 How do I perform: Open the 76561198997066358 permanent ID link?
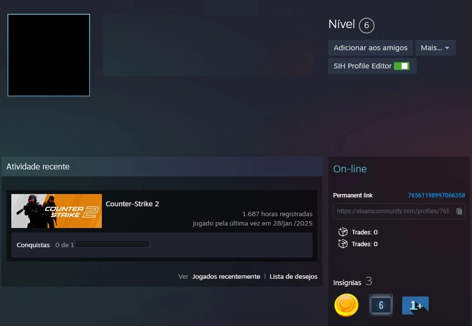pyautogui.click(x=436, y=196)
